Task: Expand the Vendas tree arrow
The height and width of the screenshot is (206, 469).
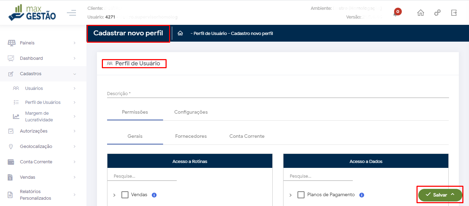Action: coord(114,195)
